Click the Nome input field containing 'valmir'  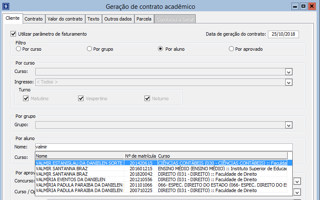[x=163, y=147]
